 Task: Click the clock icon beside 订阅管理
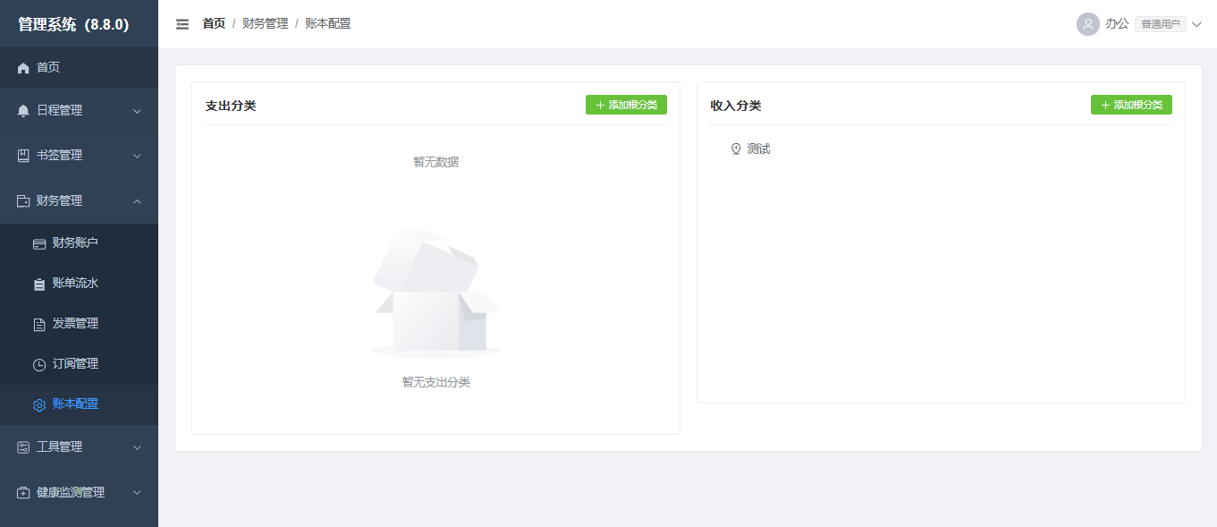(x=39, y=365)
